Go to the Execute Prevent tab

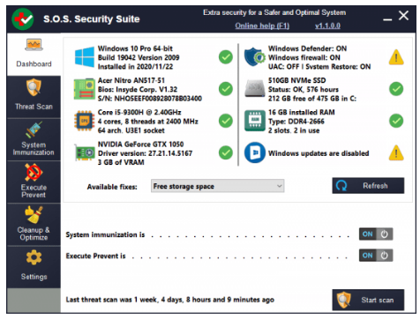click(x=34, y=182)
